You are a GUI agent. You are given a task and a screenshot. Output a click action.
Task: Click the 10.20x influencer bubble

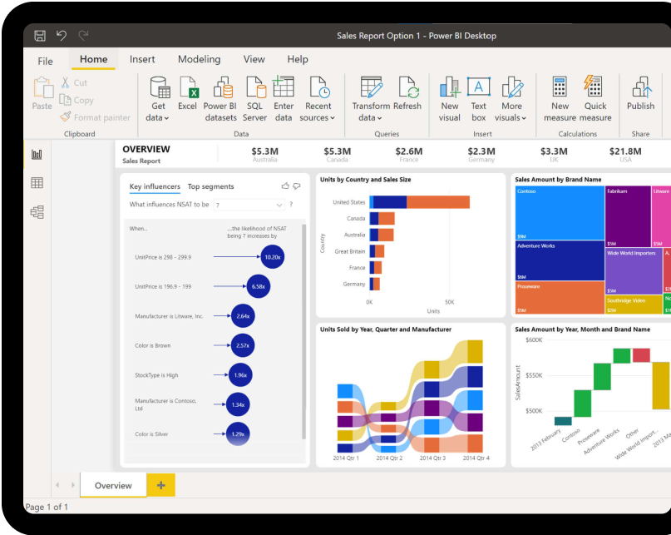point(273,256)
